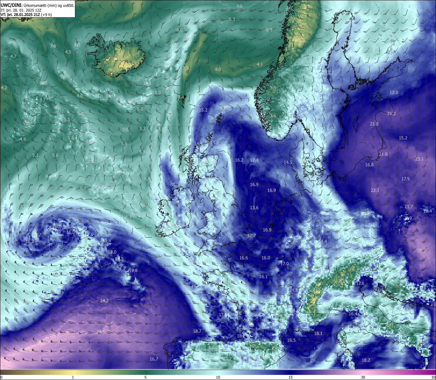Click the 6.4 value in the mid-Atlantic
Screen dimensions: 436x380
click(113, 181)
